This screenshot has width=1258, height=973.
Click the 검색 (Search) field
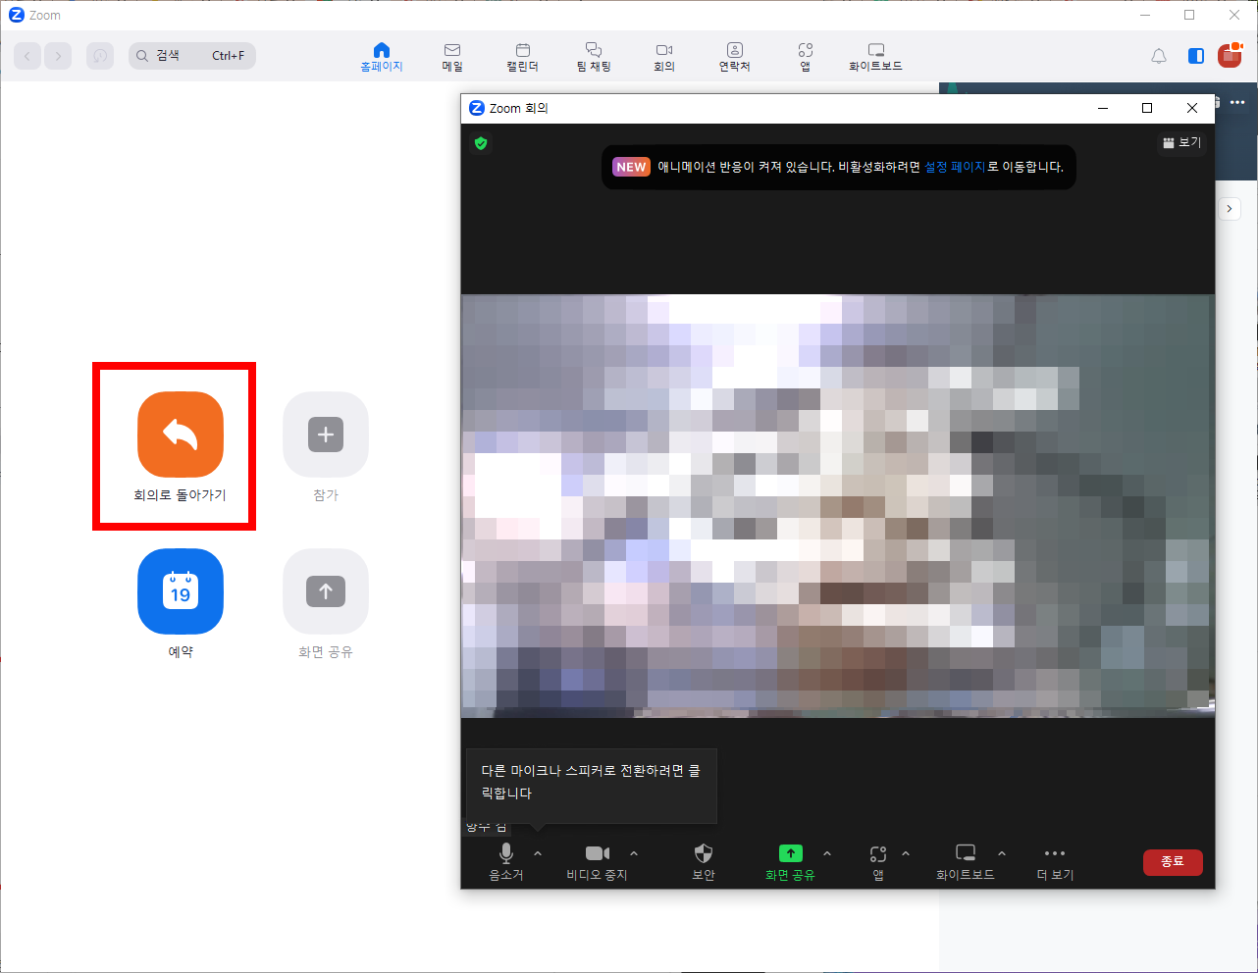pyautogui.click(x=191, y=55)
